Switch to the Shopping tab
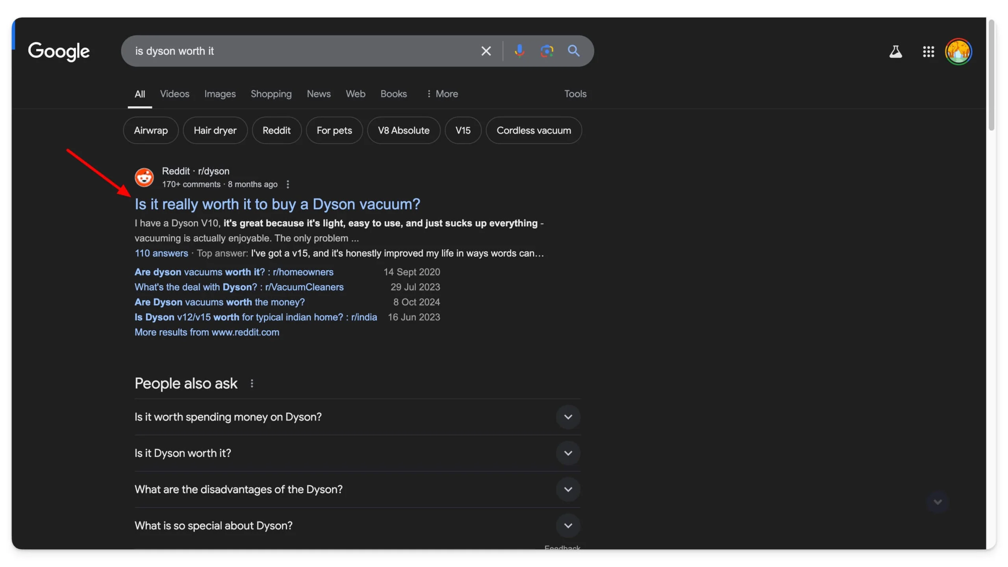Viewport: 1008px width, 567px height. (x=271, y=94)
